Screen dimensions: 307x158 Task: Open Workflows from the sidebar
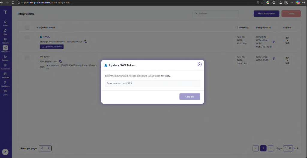click(x=5, y=84)
